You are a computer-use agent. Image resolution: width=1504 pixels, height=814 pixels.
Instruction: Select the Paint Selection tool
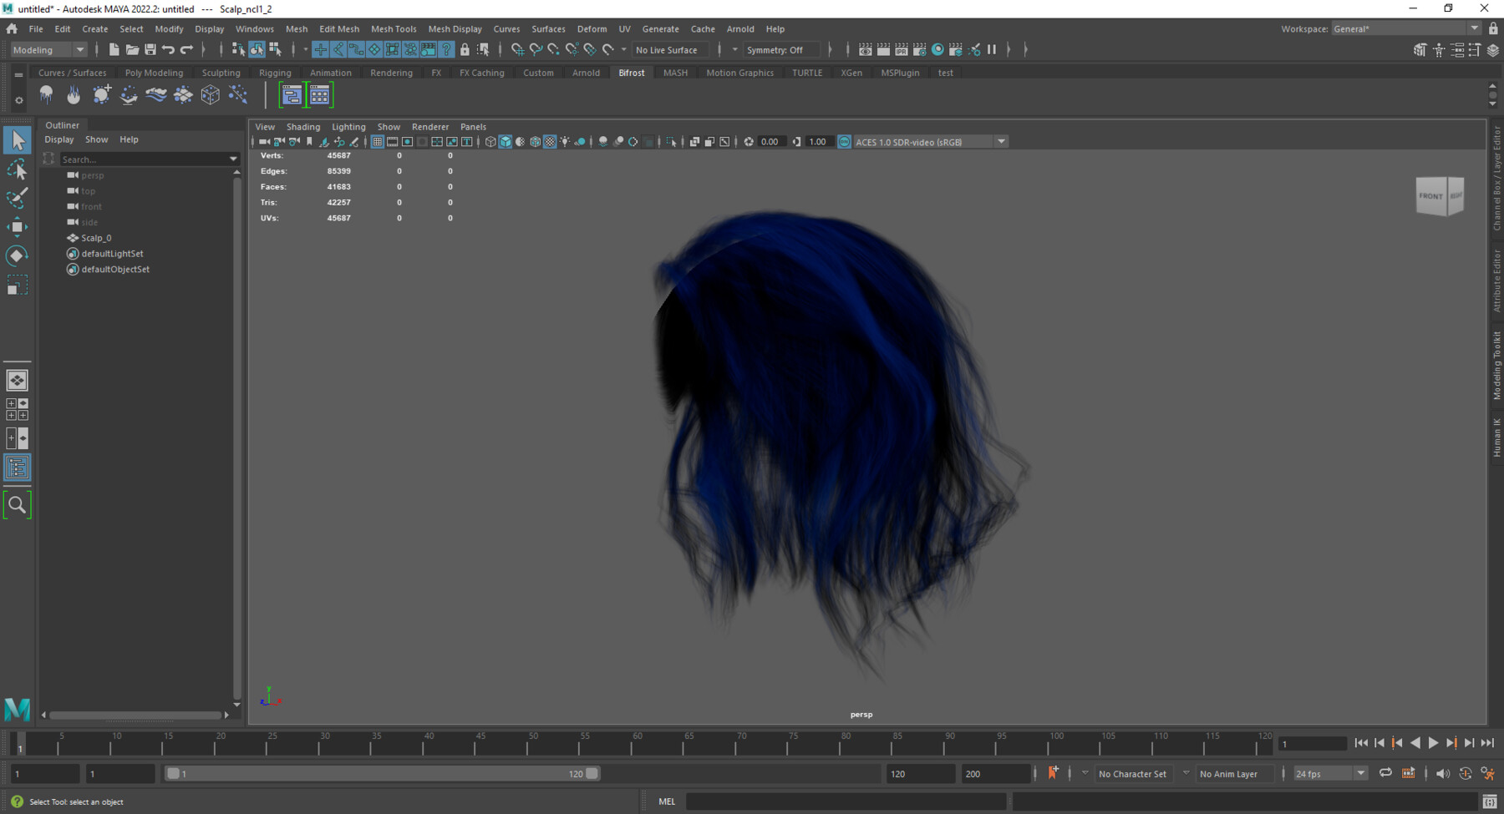pos(17,199)
